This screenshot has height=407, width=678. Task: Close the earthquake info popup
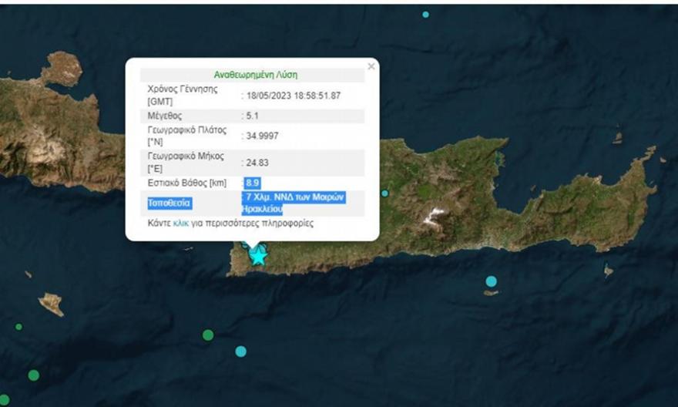371,67
